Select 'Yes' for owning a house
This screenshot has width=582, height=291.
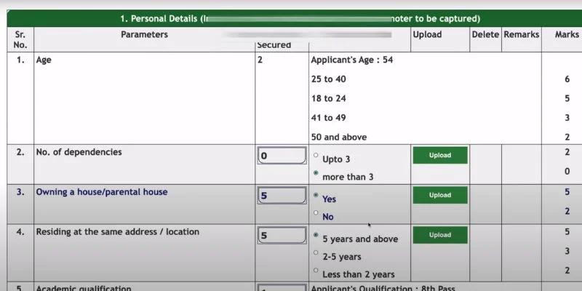pyautogui.click(x=316, y=196)
